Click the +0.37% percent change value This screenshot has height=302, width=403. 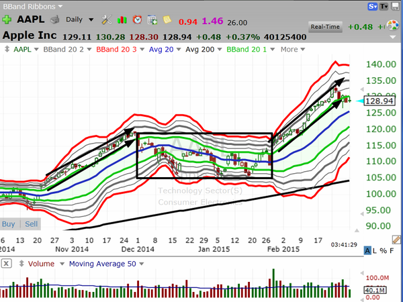[242, 37]
